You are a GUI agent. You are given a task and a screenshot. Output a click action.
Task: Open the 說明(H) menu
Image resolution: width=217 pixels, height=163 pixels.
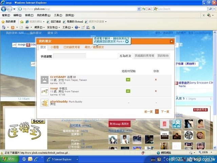coord(70,15)
